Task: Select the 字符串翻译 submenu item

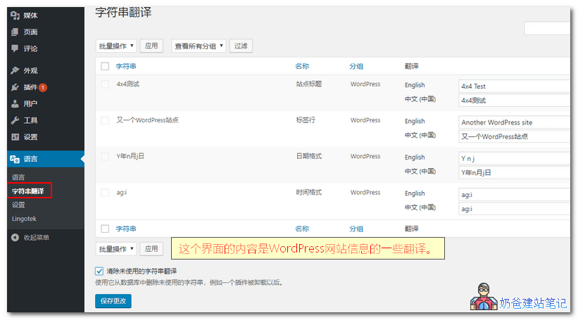Action: click(28, 191)
